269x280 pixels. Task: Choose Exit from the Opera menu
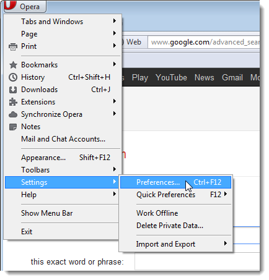pos(62,232)
